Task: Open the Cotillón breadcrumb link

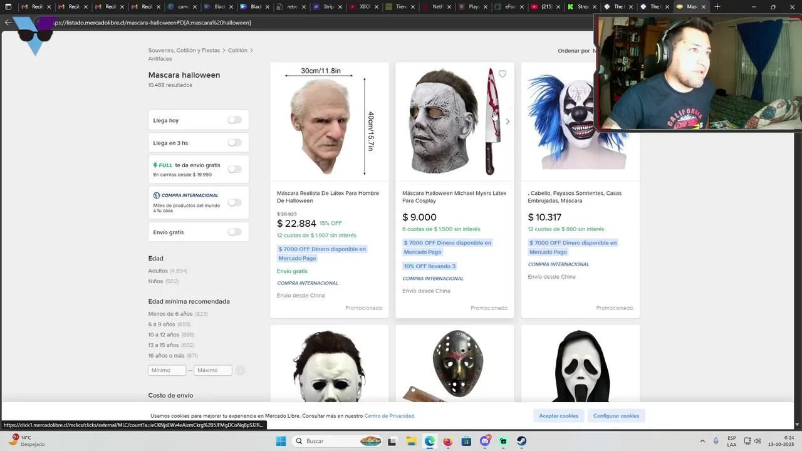Action: [237, 50]
